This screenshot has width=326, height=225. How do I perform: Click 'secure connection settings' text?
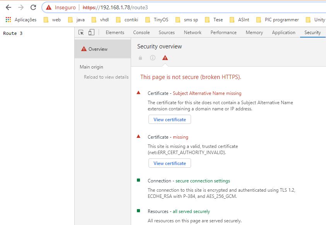tap(203, 181)
